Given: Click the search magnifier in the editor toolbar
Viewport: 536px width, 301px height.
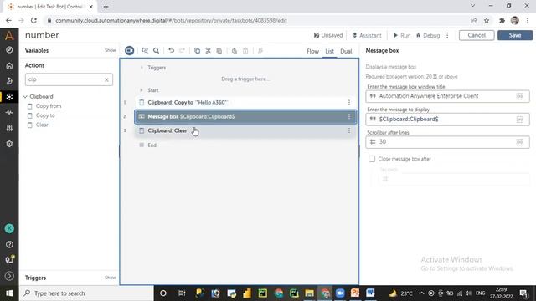Looking at the screenshot, I should 157,50.
